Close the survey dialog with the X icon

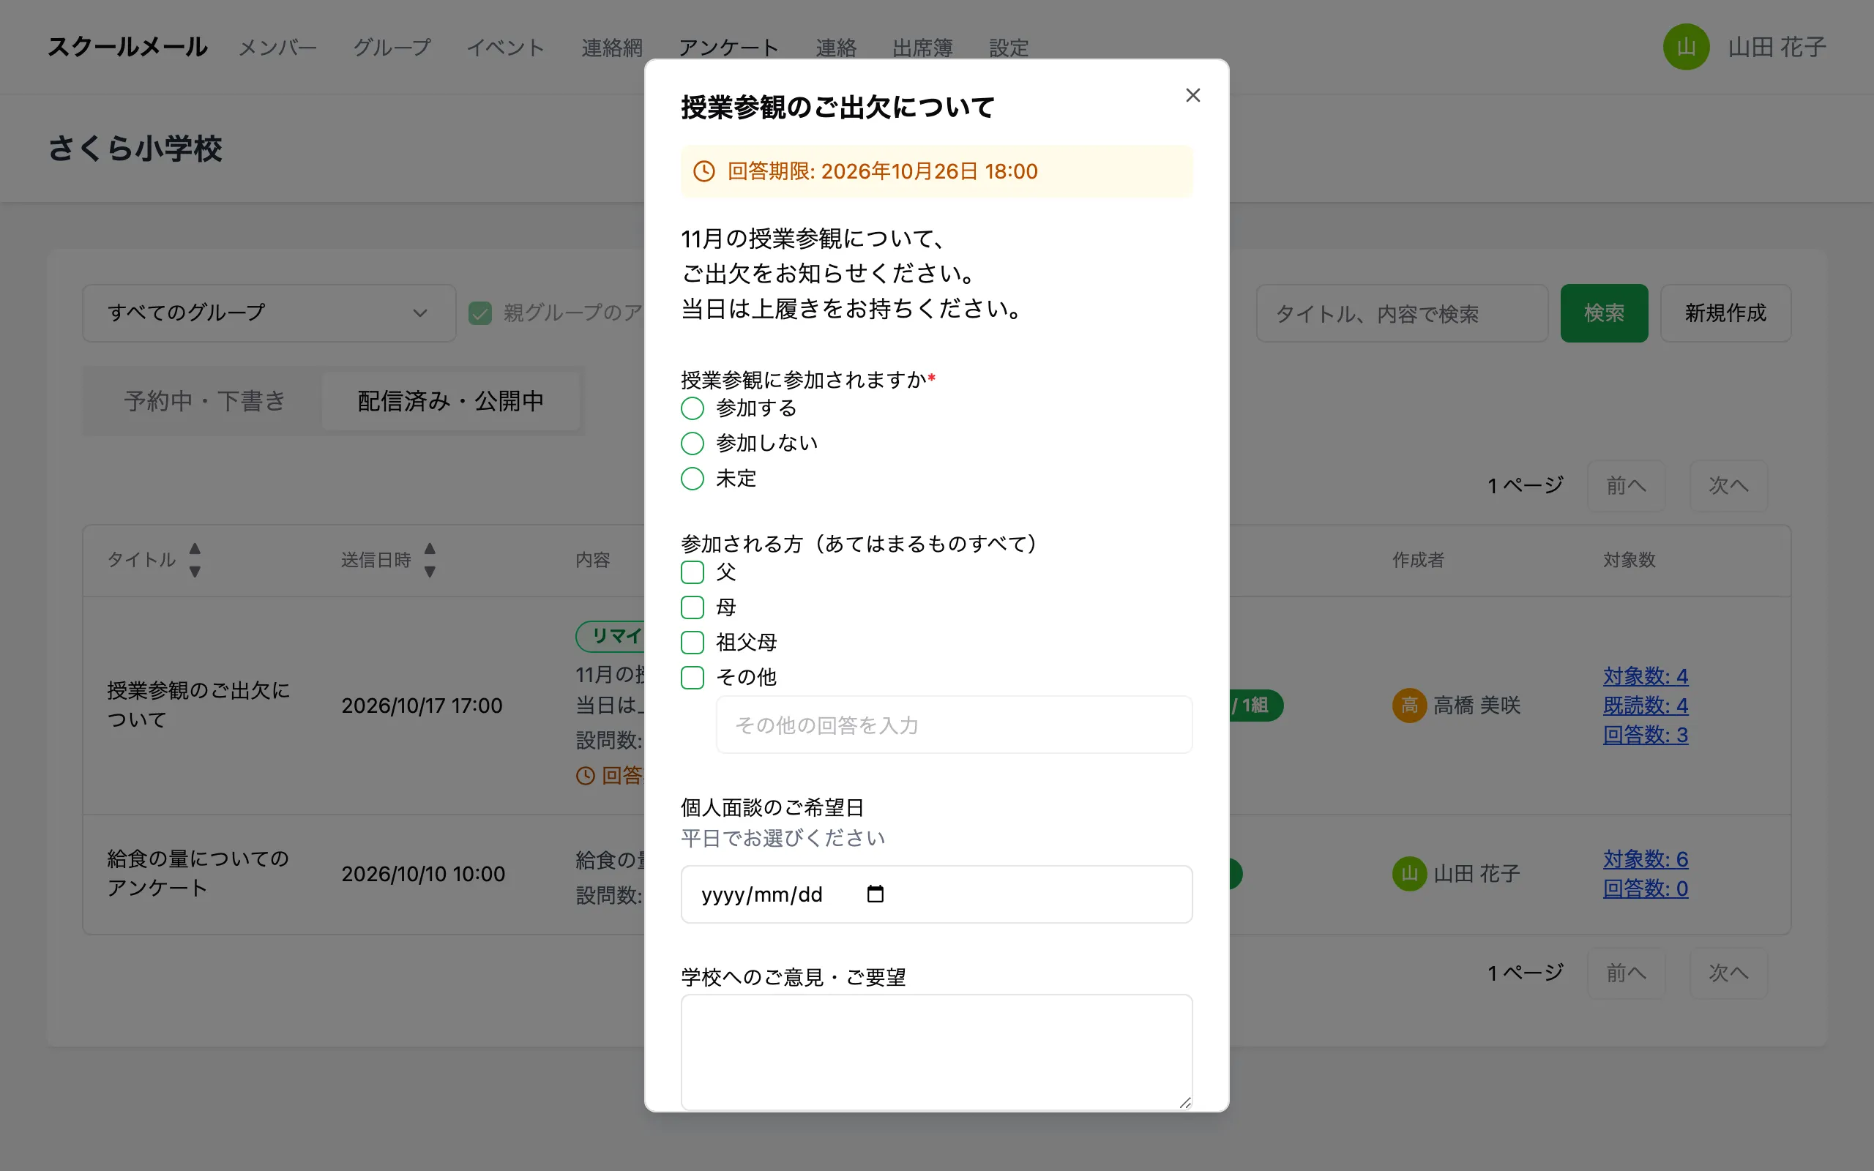[1192, 95]
